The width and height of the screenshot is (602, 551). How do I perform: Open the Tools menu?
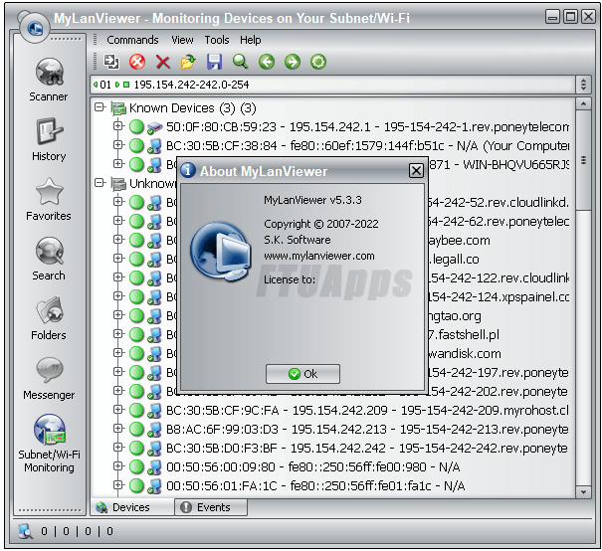pyautogui.click(x=217, y=40)
